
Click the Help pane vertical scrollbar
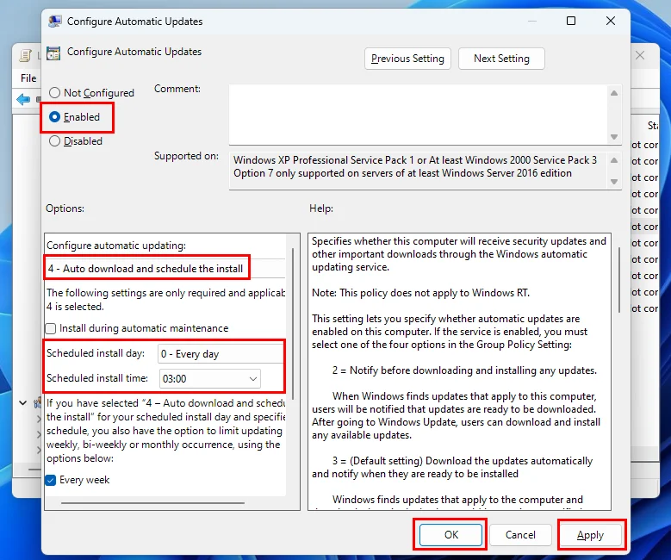[618, 280]
